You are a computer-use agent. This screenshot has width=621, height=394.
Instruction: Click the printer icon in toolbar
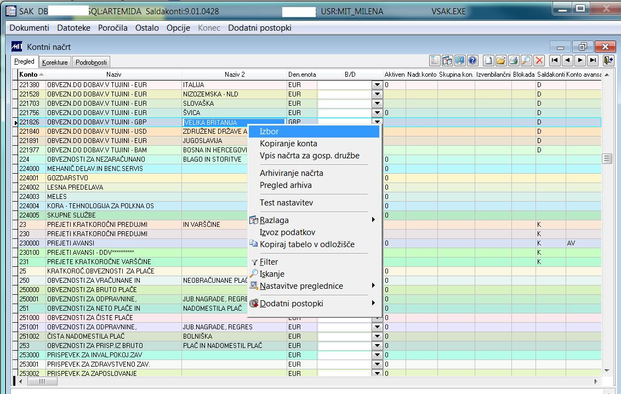coord(513,61)
